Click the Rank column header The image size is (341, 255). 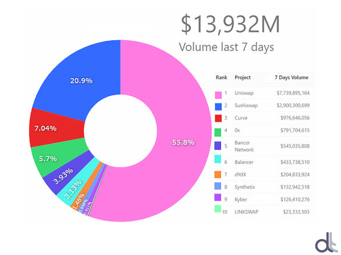tap(222, 78)
